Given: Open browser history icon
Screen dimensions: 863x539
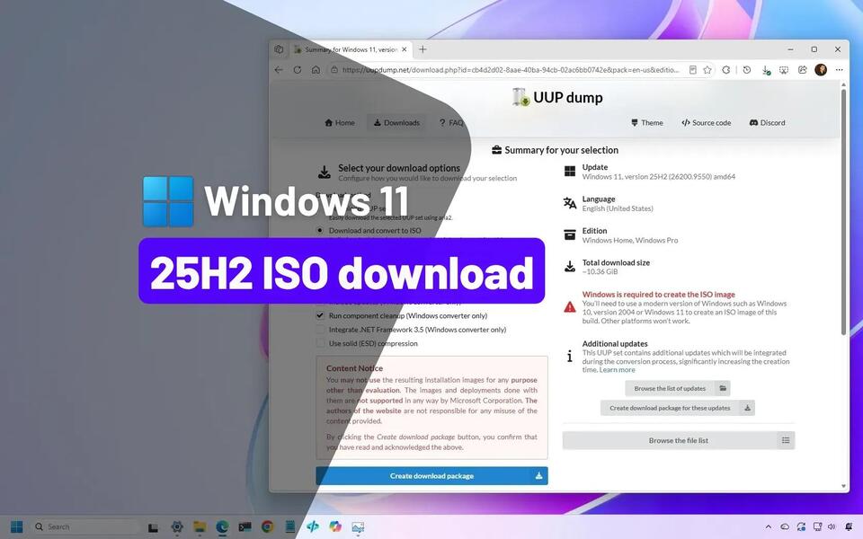Looking at the screenshot, I should coord(747,70).
